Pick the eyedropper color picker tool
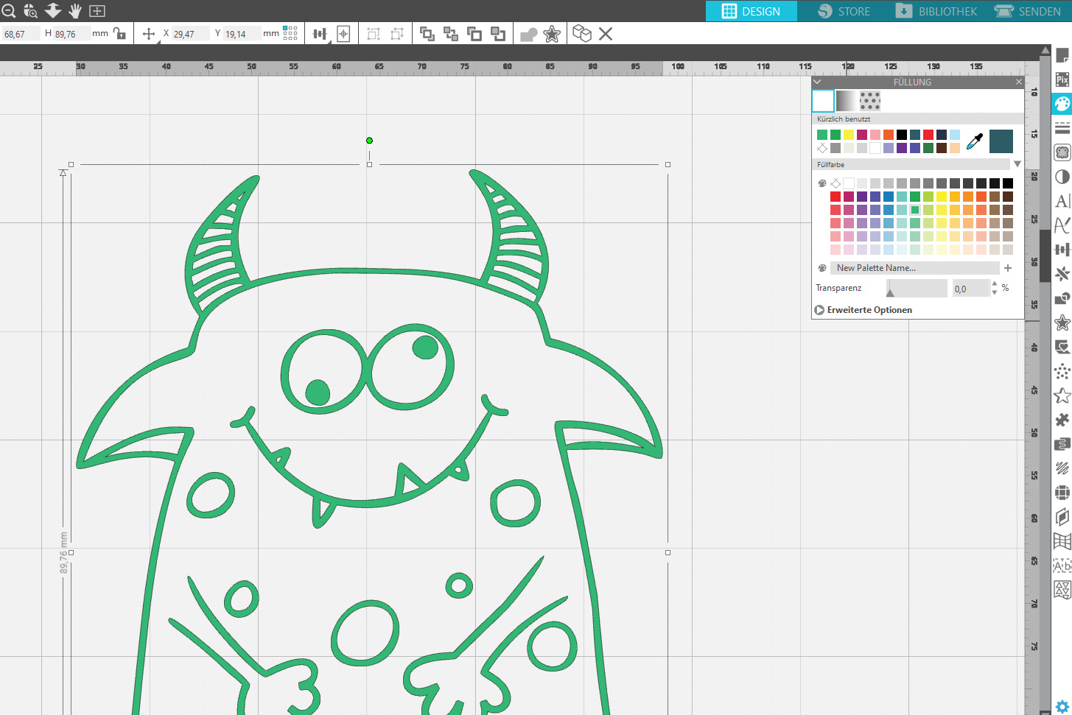The image size is (1072, 715). (x=975, y=141)
